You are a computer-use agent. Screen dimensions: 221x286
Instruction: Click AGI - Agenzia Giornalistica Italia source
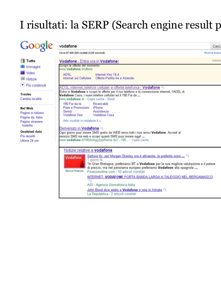pos(111,185)
